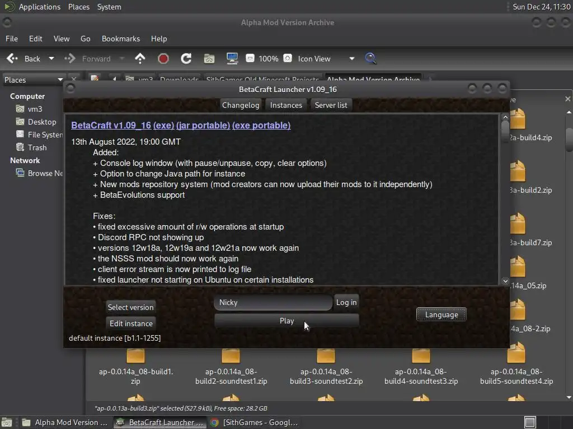Select the 3a-build2.zip archive icon

tap(518, 171)
